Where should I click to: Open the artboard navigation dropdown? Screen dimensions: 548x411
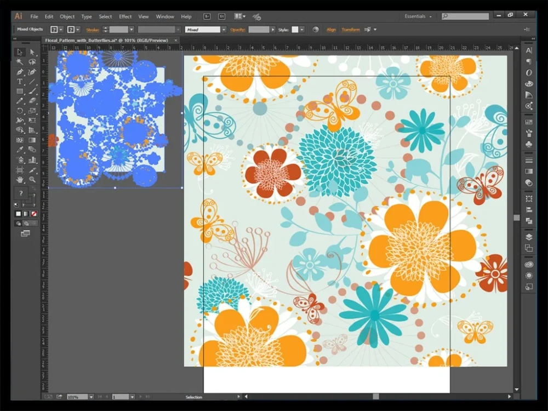click(132, 397)
